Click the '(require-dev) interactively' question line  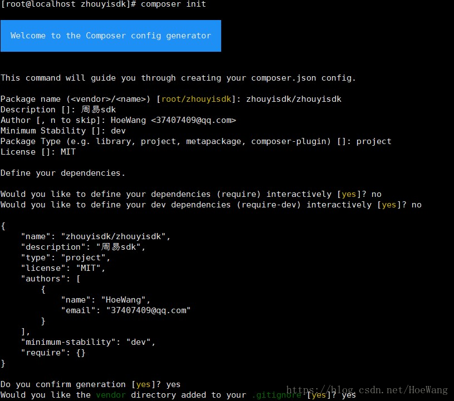(211, 205)
